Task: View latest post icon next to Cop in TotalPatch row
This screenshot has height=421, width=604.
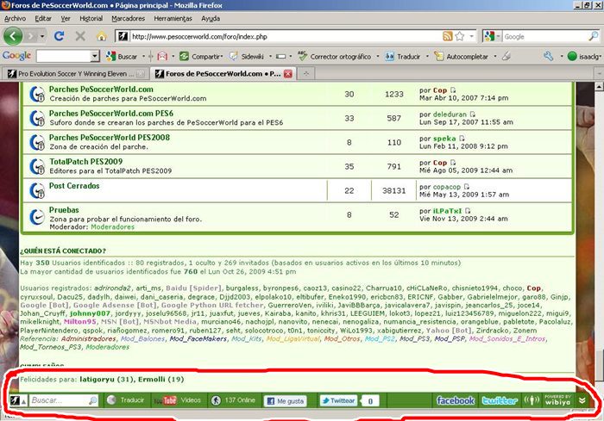Action: pyautogui.click(x=453, y=163)
